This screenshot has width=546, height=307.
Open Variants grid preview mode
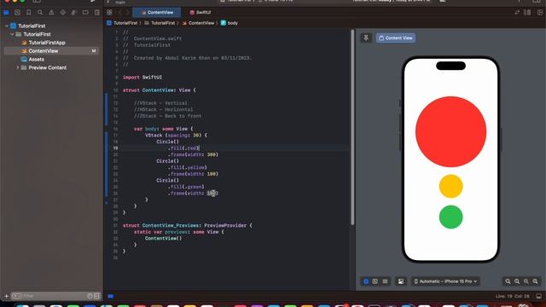coord(385,281)
